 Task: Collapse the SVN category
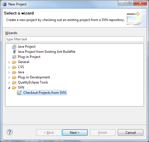9,88
